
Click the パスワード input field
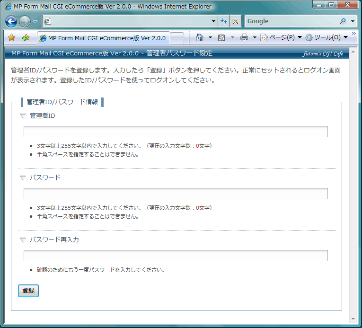176,194
